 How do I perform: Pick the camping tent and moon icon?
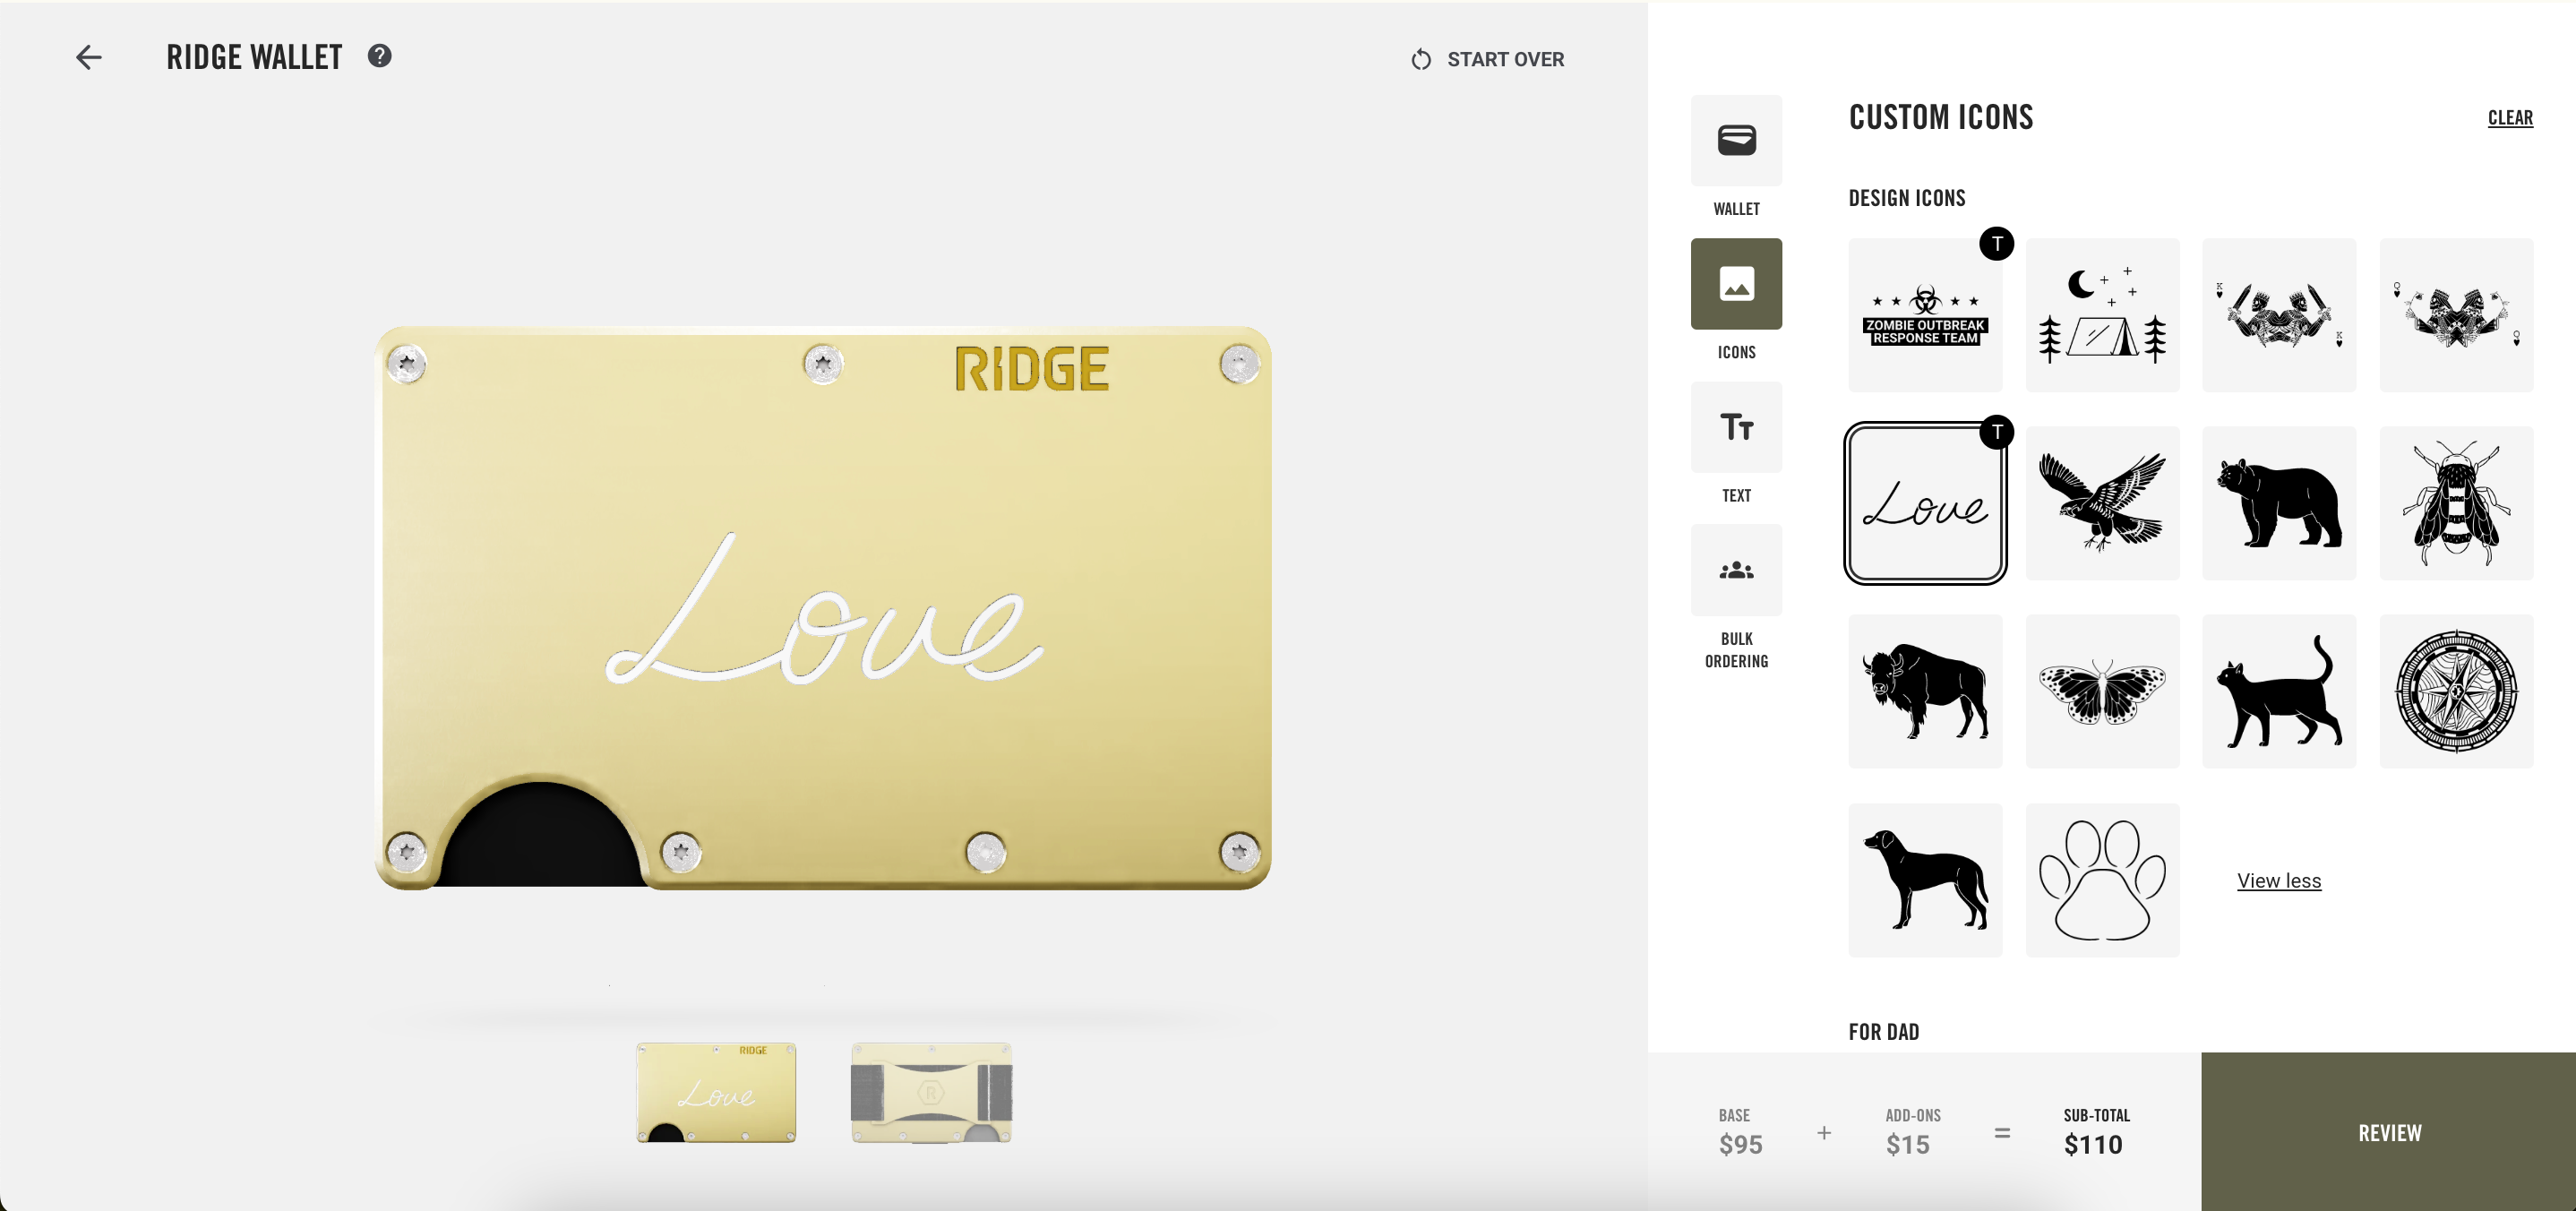pos(2102,315)
